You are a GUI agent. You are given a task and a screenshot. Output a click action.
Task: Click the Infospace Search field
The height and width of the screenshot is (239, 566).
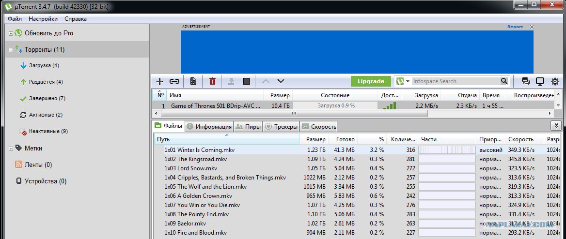(456, 81)
